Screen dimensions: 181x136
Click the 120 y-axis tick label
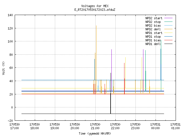[10, 28]
